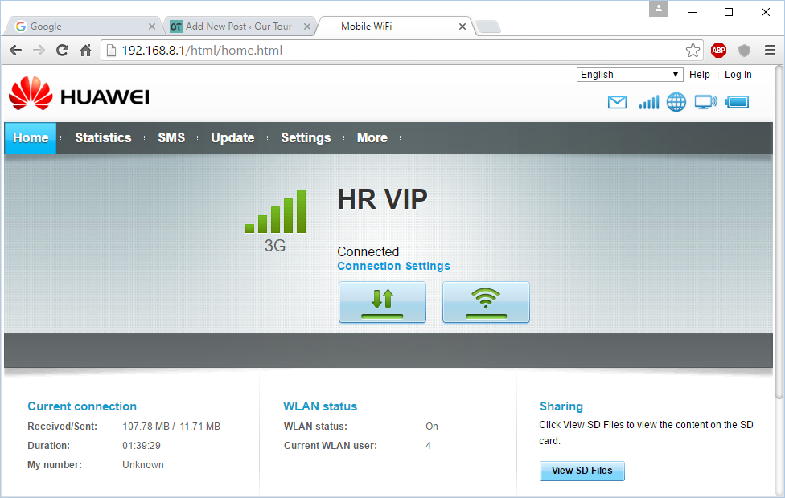Check the battery level icon

coord(737,102)
